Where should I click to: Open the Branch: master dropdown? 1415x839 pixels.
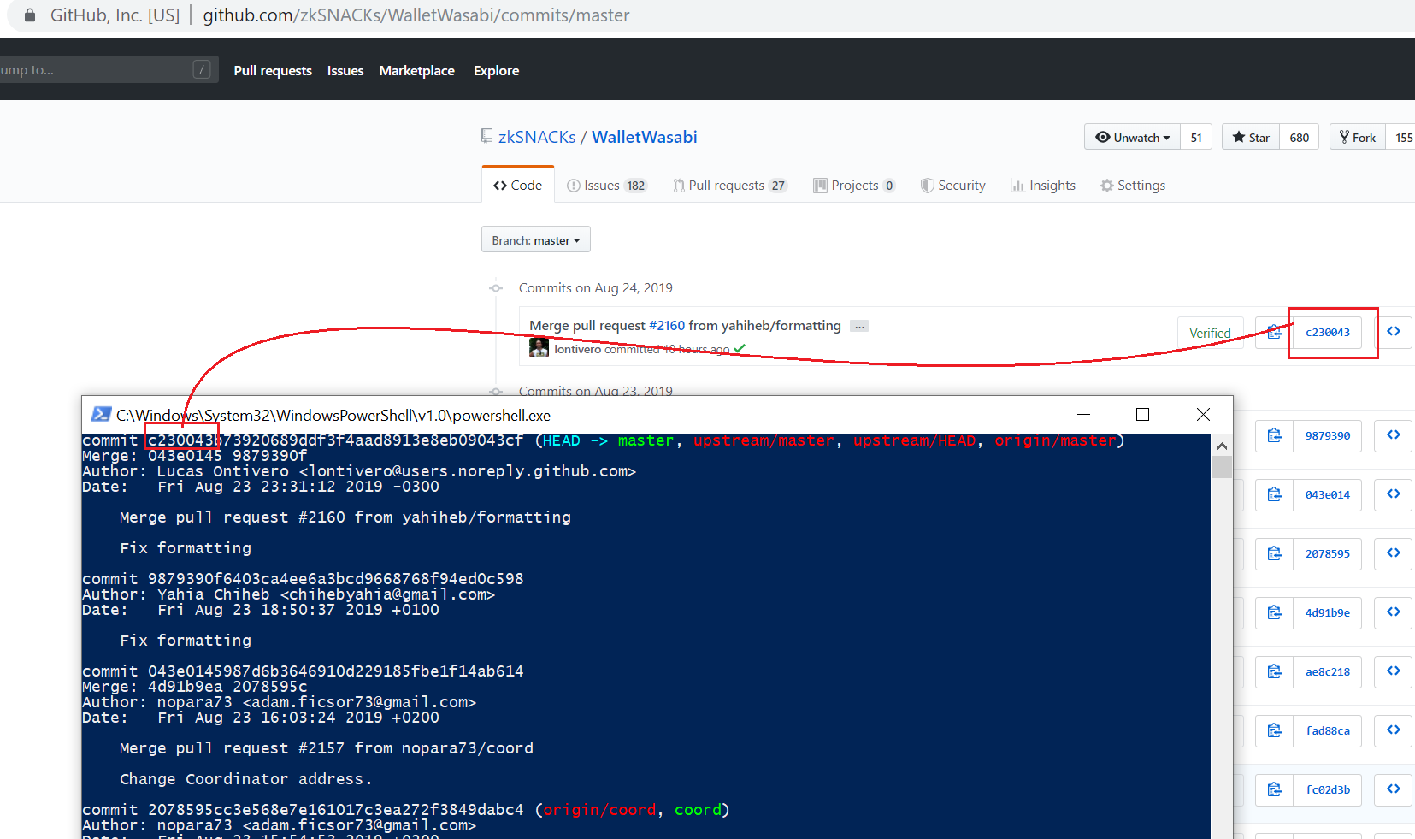click(536, 240)
